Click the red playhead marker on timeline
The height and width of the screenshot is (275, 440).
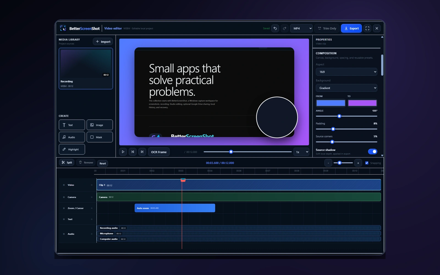[183, 180]
